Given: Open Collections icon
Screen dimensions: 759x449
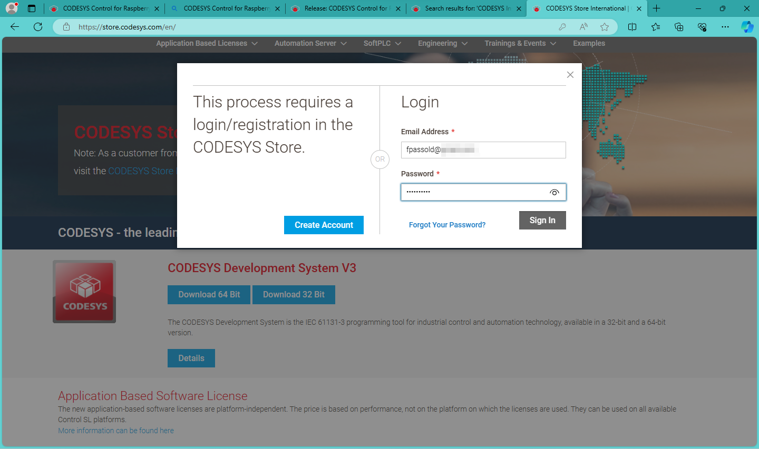Looking at the screenshot, I should click(679, 27).
